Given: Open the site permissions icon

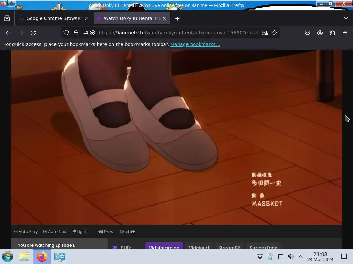Looking at the screenshot, I should coord(85,33).
